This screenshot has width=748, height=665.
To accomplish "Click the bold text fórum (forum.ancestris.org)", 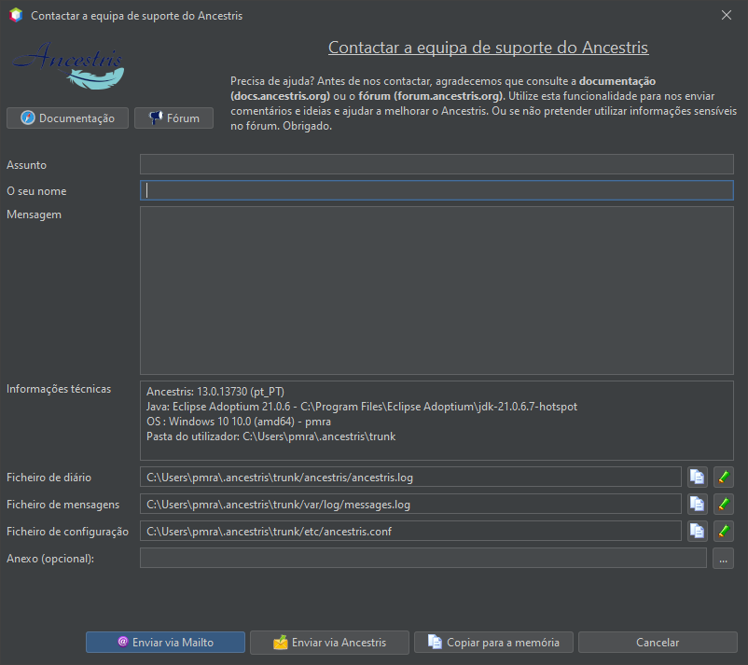I will [431, 96].
